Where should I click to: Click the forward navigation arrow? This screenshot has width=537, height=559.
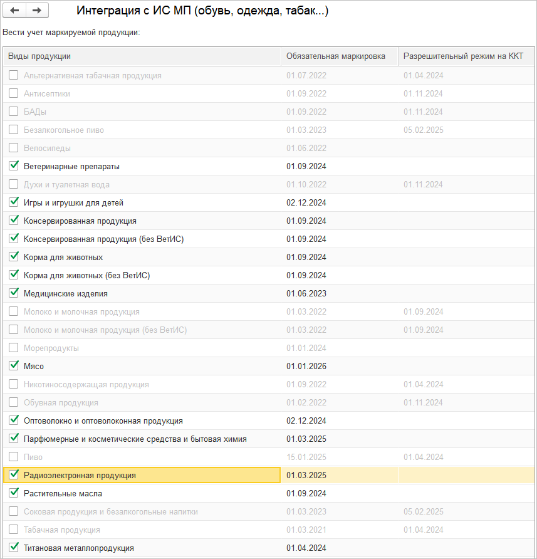tap(37, 11)
